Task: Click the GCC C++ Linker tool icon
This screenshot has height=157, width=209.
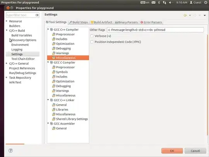Action: (51, 100)
